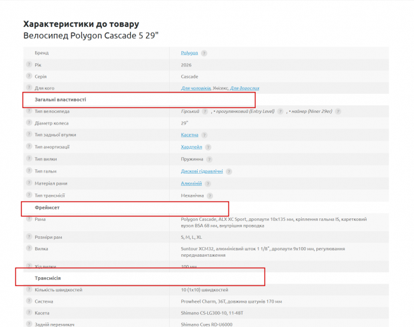Open help icon beside Тип велосипеда label
The width and height of the screenshot is (414, 327).
(x=29, y=111)
